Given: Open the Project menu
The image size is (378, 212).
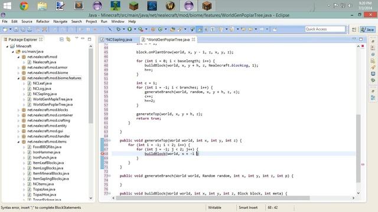Looking at the screenshot, I should click(x=92, y=21).
